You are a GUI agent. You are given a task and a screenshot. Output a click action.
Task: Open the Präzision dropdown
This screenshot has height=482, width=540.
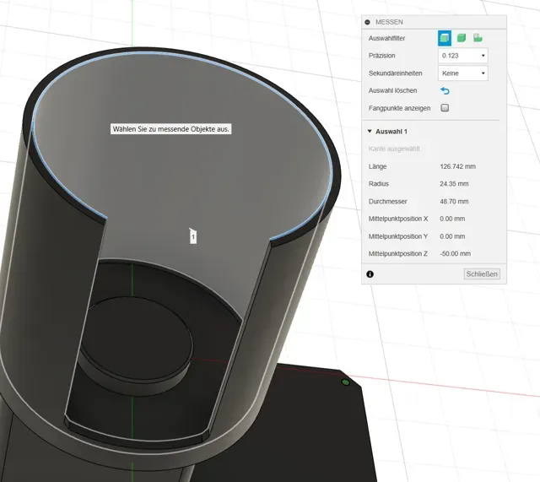463,56
